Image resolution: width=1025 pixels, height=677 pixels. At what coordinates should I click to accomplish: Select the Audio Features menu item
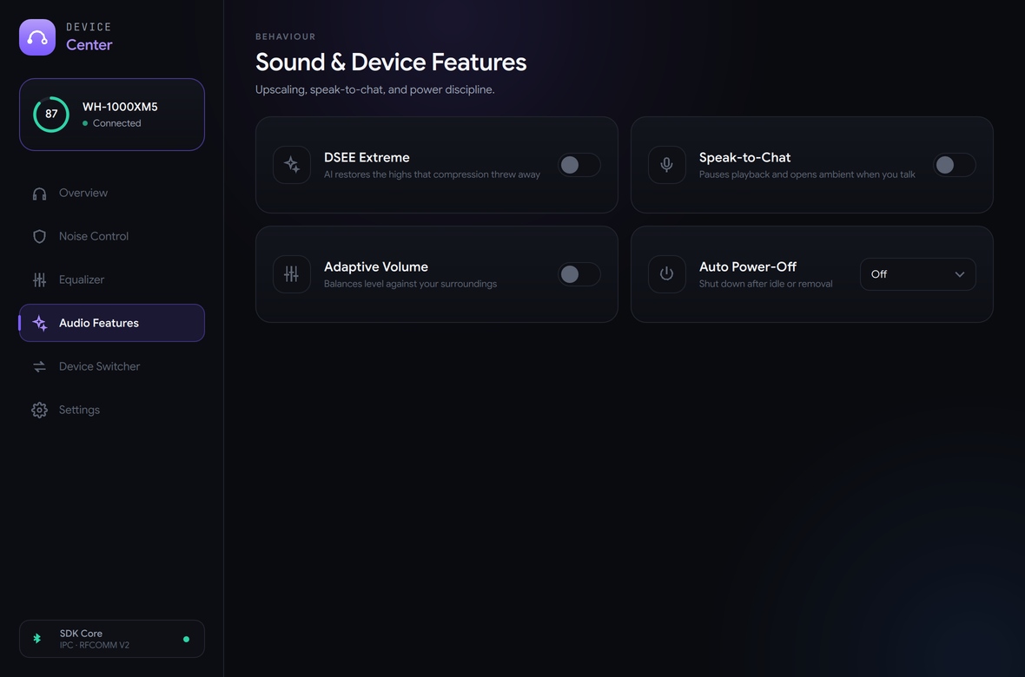(112, 323)
